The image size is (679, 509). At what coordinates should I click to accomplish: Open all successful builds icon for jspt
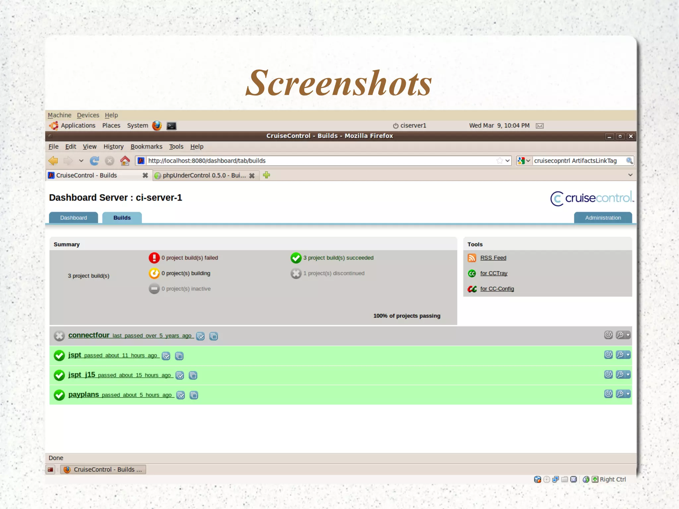(166, 356)
